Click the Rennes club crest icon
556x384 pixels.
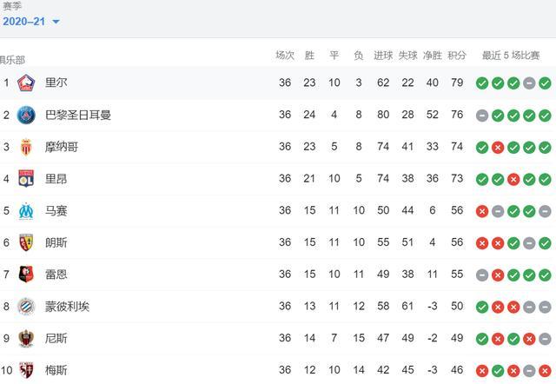click(26, 275)
